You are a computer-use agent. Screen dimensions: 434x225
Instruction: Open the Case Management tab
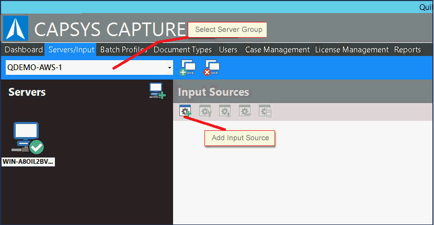point(277,50)
